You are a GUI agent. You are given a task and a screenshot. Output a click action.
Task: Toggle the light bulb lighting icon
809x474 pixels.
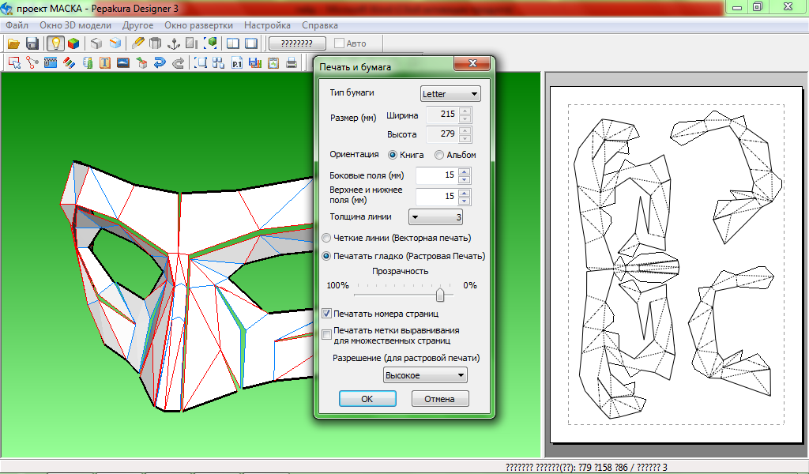pos(55,43)
